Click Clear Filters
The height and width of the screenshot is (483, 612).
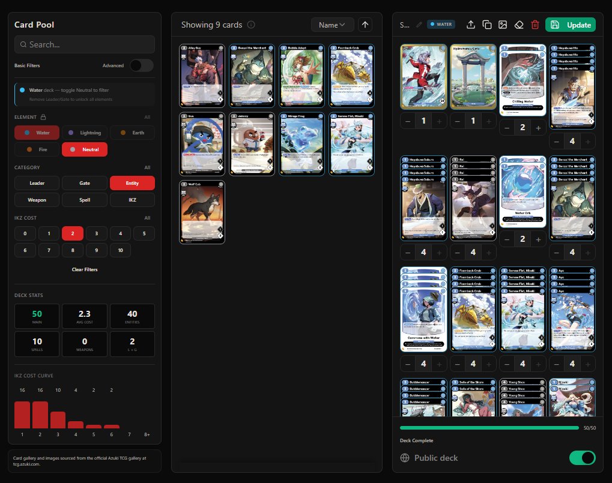click(x=85, y=269)
